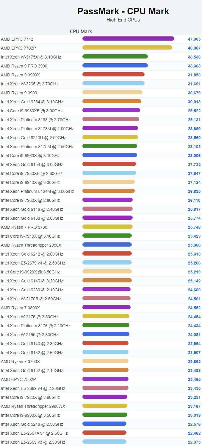Select Intel Xeon Gold 6138 @ 2.00GHz

[x=32, y=218]
